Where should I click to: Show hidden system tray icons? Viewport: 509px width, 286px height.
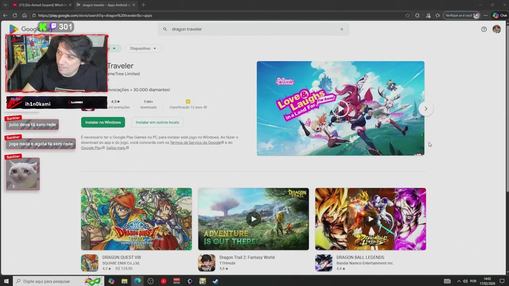tap(458, 281)
